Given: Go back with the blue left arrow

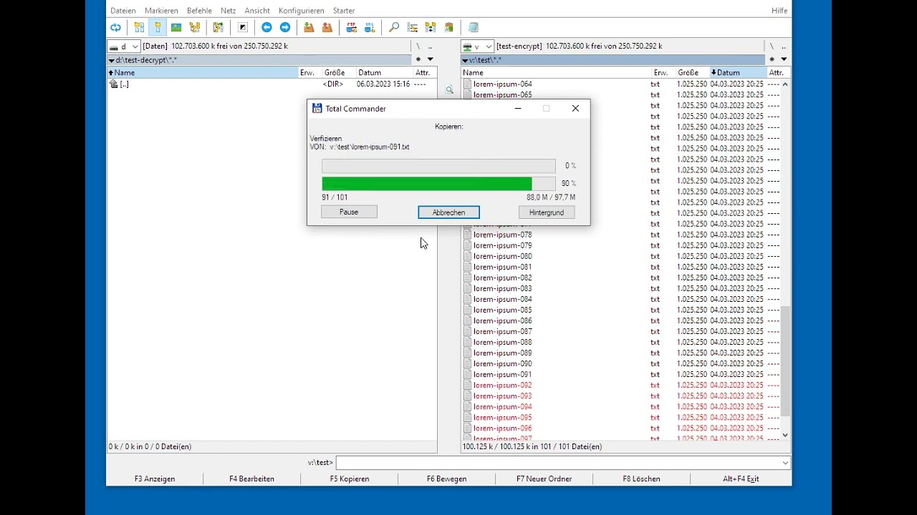Looking at the screenshot, I should tap(267, 28).
